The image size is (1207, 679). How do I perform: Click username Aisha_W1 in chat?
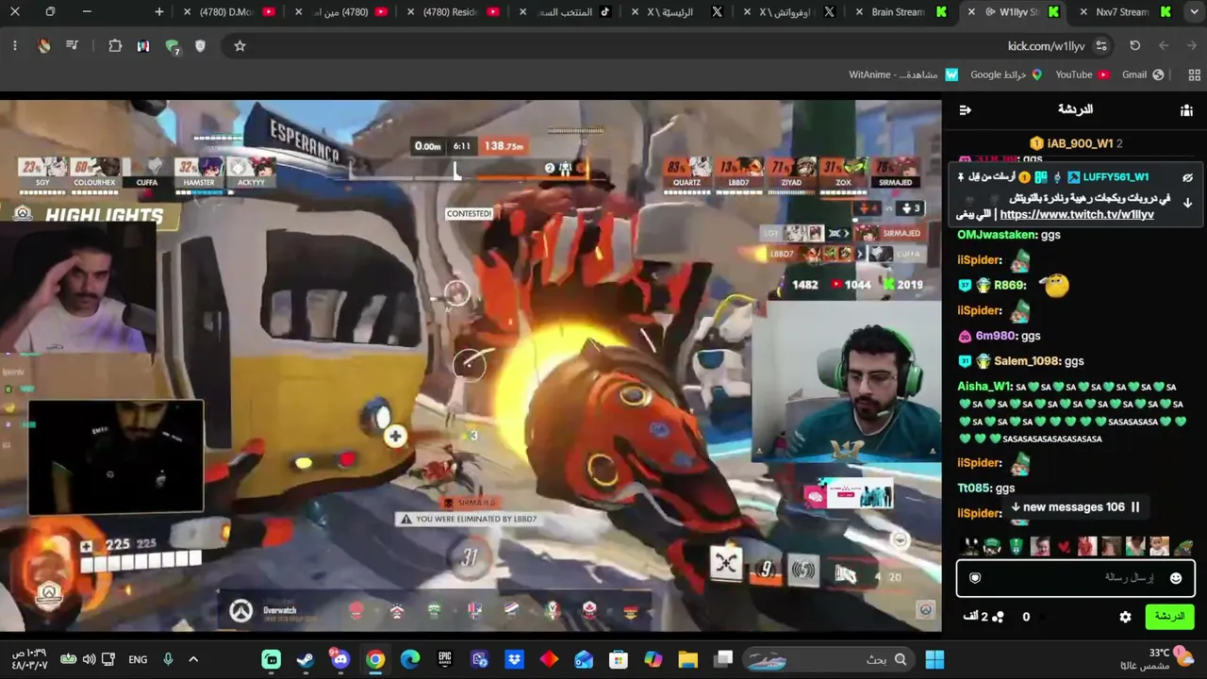click(984, 387)
